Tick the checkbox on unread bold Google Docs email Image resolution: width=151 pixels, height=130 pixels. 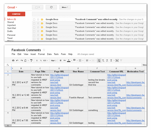34,19
